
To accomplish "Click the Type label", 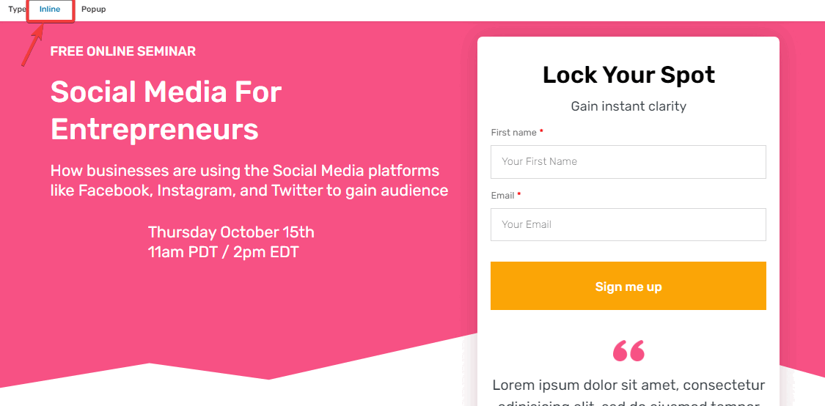I will click(17, 10).
